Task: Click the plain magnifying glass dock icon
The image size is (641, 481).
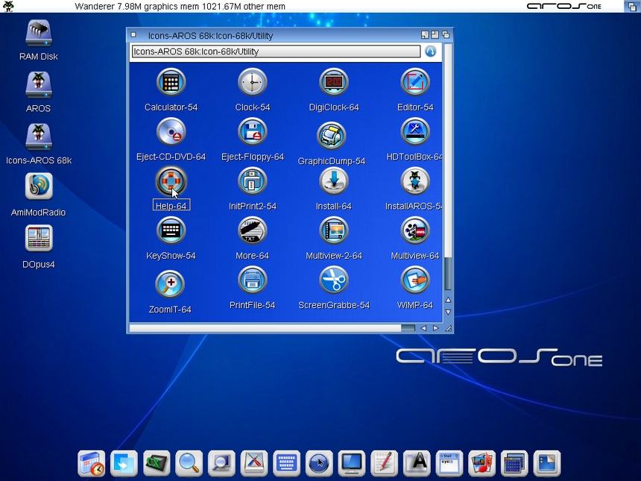Action: pos(189,464)
